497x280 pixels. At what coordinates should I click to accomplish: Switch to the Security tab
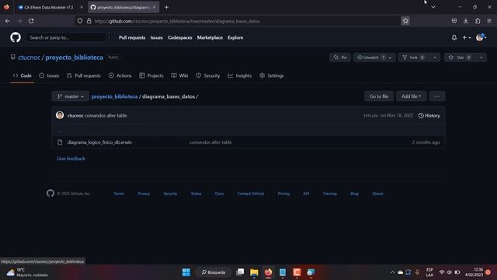click(208, 75)
